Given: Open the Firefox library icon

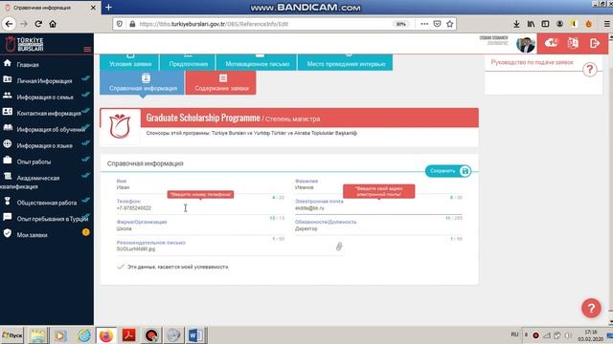Looking at the screenshot, I should click(531, 24).
